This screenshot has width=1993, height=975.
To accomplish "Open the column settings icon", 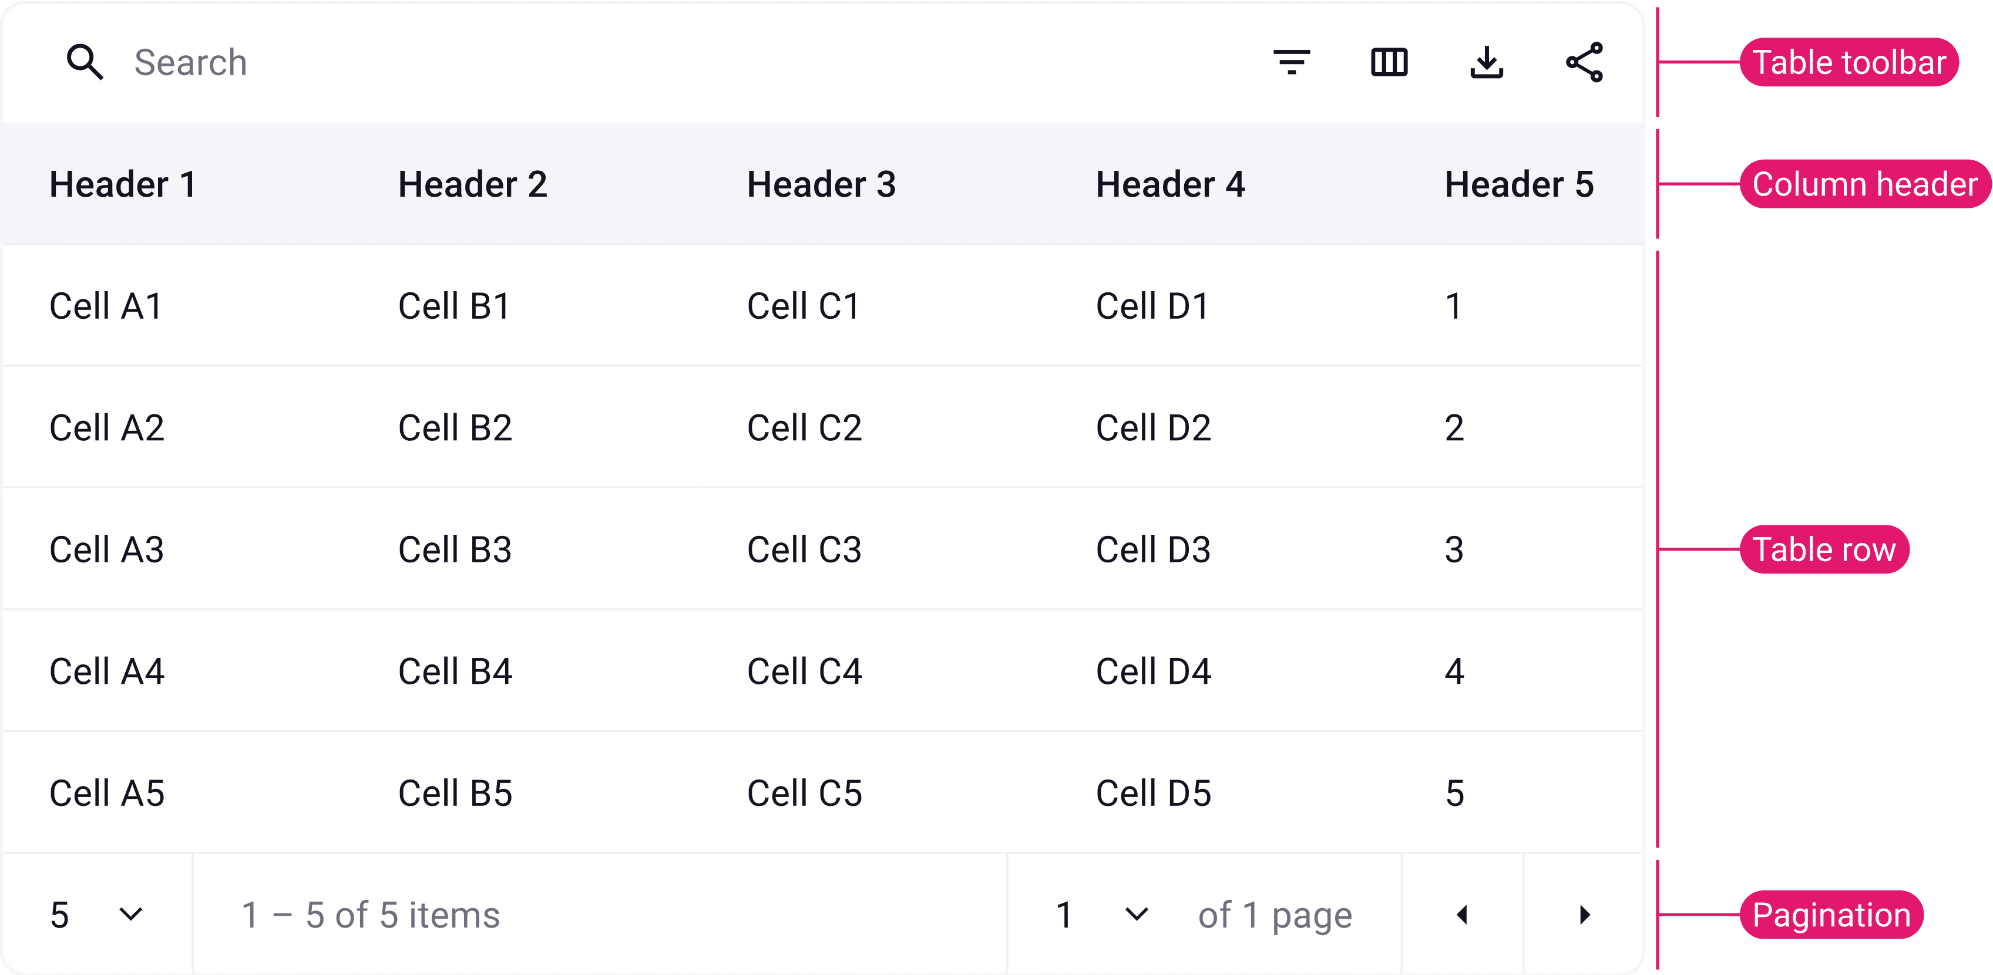I will [x=1389, y=62].
